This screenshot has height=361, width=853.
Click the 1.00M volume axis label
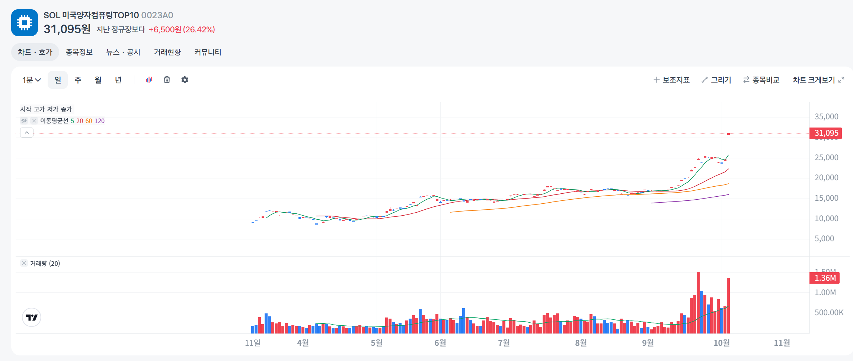point(825,293)
